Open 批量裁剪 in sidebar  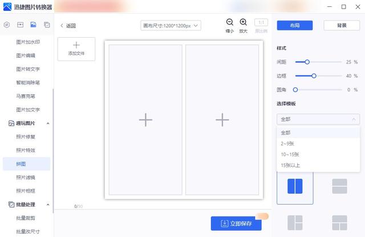[26, 218]
